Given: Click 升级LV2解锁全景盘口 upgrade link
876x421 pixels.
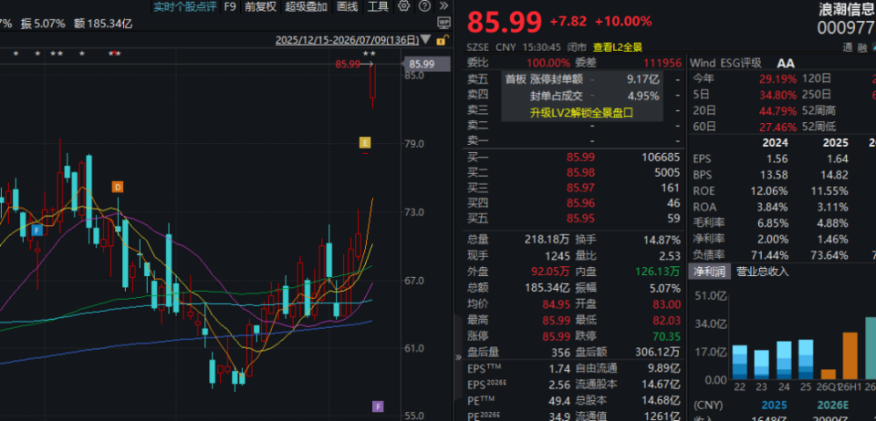Looking at the screenshot, I should [x=581, y=113].
